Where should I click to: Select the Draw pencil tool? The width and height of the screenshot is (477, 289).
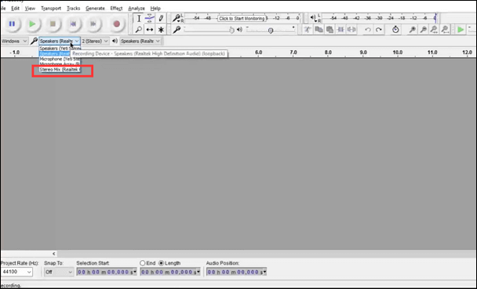pos(161,19)
